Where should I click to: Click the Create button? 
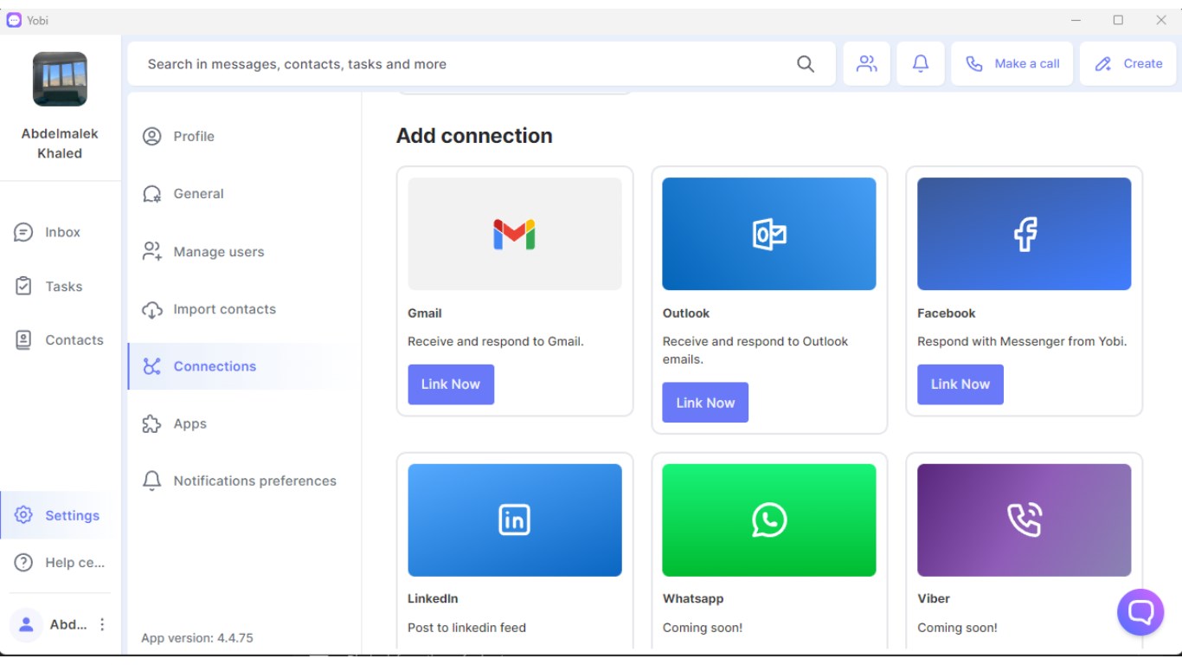[x=1128, y=63]
